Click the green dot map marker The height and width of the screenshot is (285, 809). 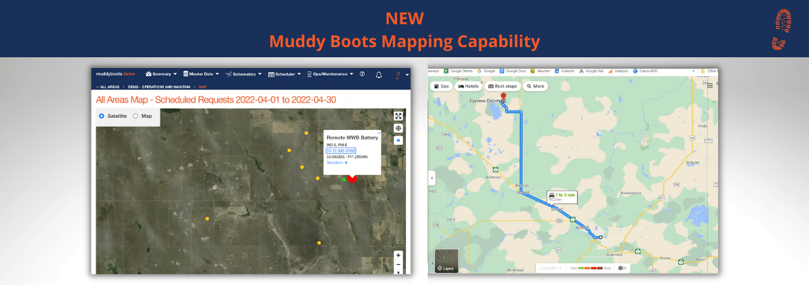(x=344, y=179)
